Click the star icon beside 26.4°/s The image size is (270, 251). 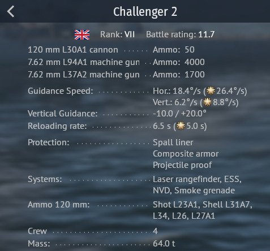(x=211, y=91)
